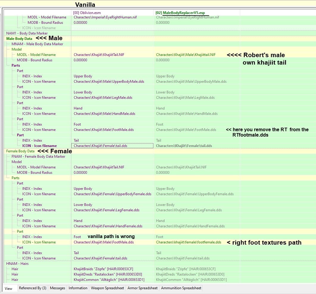Open the Ammunition Spreadsheet tab

[x=181, y=288]
